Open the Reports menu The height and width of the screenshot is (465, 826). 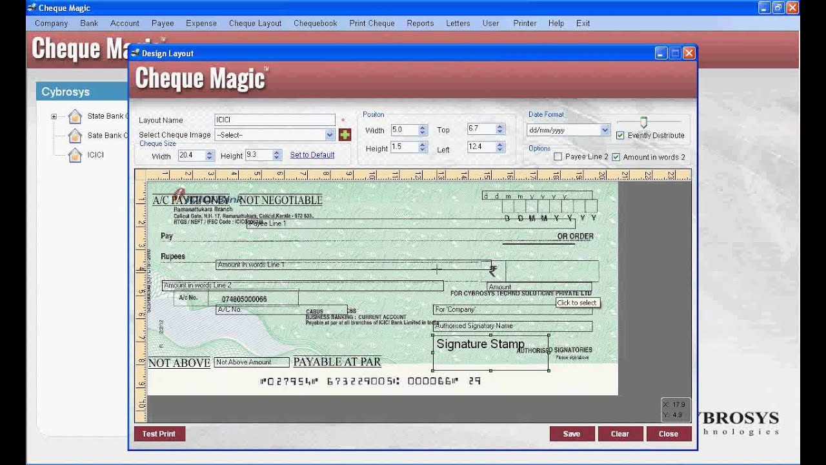[420, 23]
